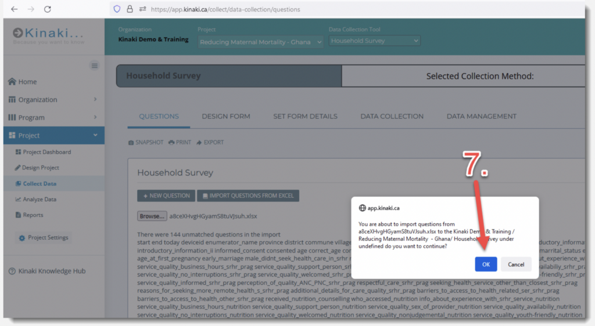Screen dimensions: 595x326
Task: Switch to the DESIGN FORM tab
Action: click(x=226, y=116)
